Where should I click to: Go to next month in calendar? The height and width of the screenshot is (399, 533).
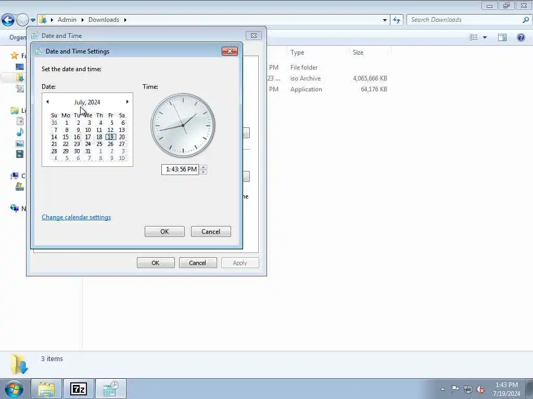click(x=127, y=102)
